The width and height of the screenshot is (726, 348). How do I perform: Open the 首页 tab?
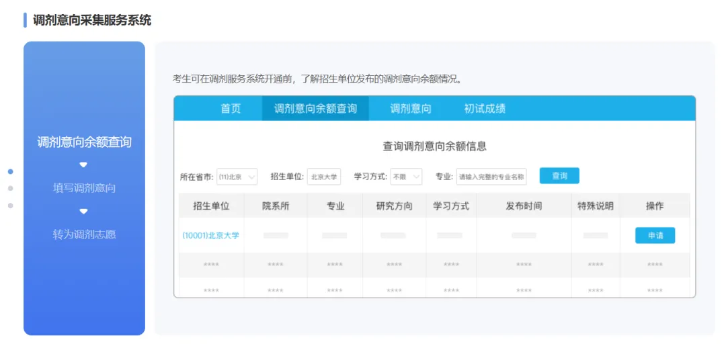click(231, 109)
